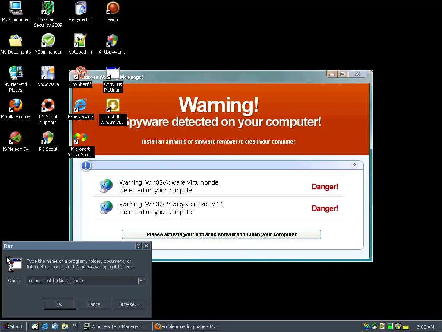Launch Internet Explorer from quick launch

point(45,326)
